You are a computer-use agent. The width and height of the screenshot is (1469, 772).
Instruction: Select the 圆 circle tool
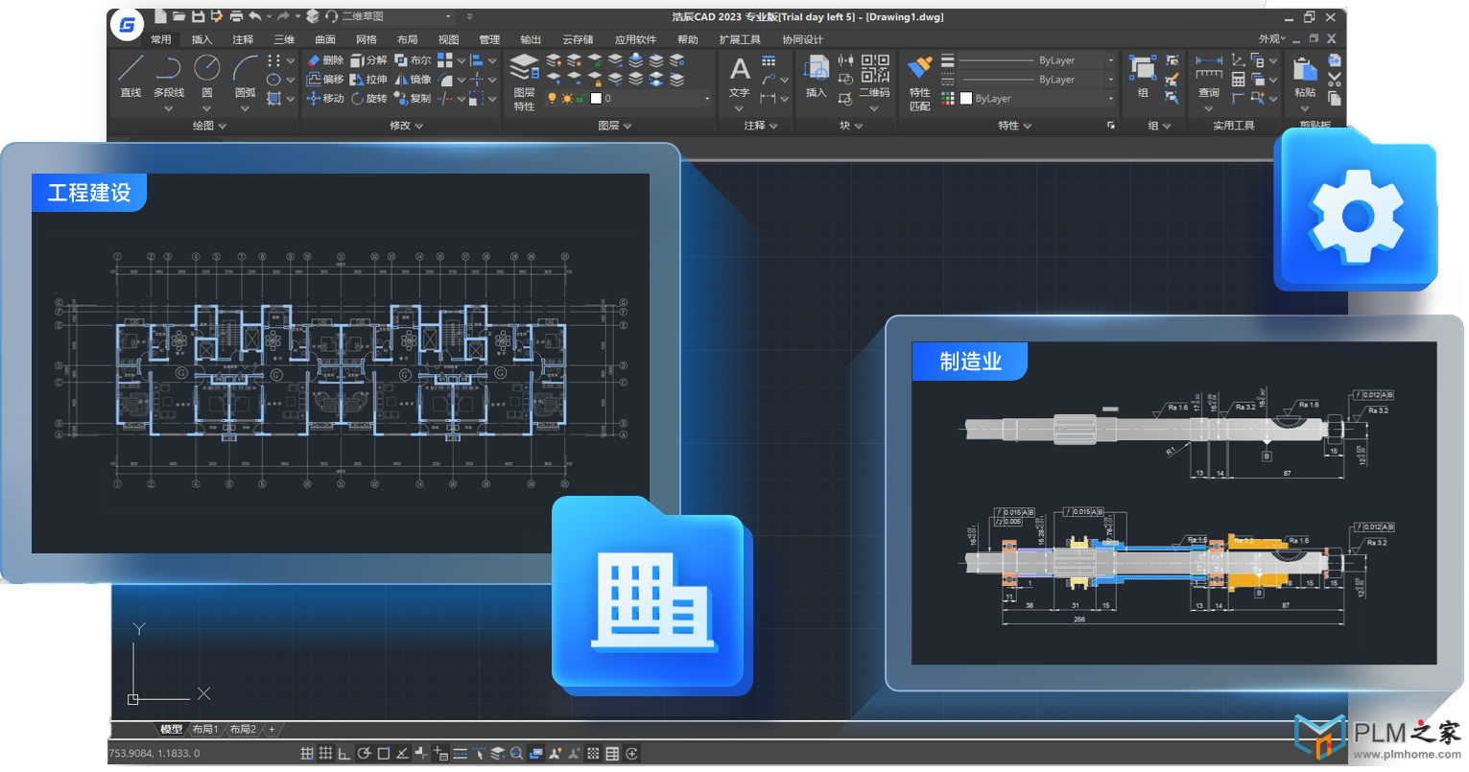tap(207, 76)
